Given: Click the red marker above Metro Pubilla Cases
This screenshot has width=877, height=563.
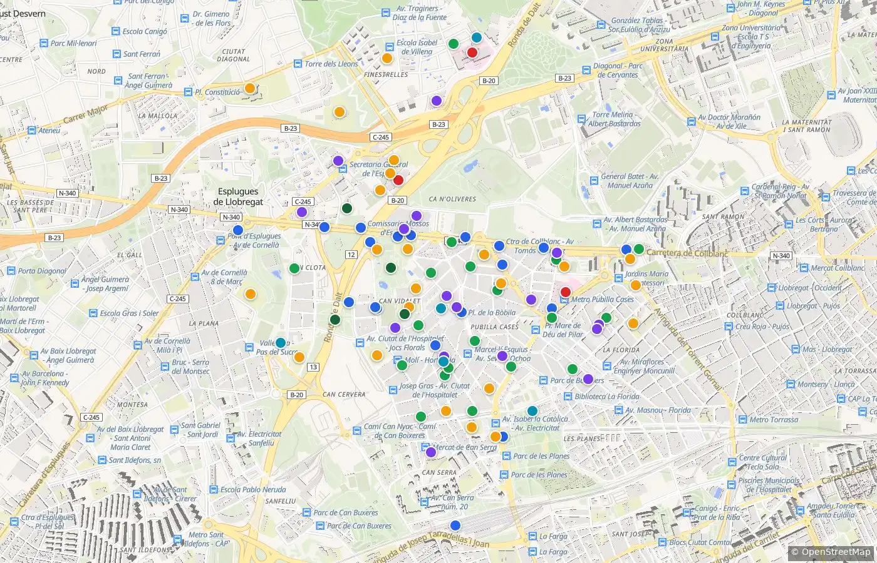Looking at the screenshot, I should click(565, 292).
